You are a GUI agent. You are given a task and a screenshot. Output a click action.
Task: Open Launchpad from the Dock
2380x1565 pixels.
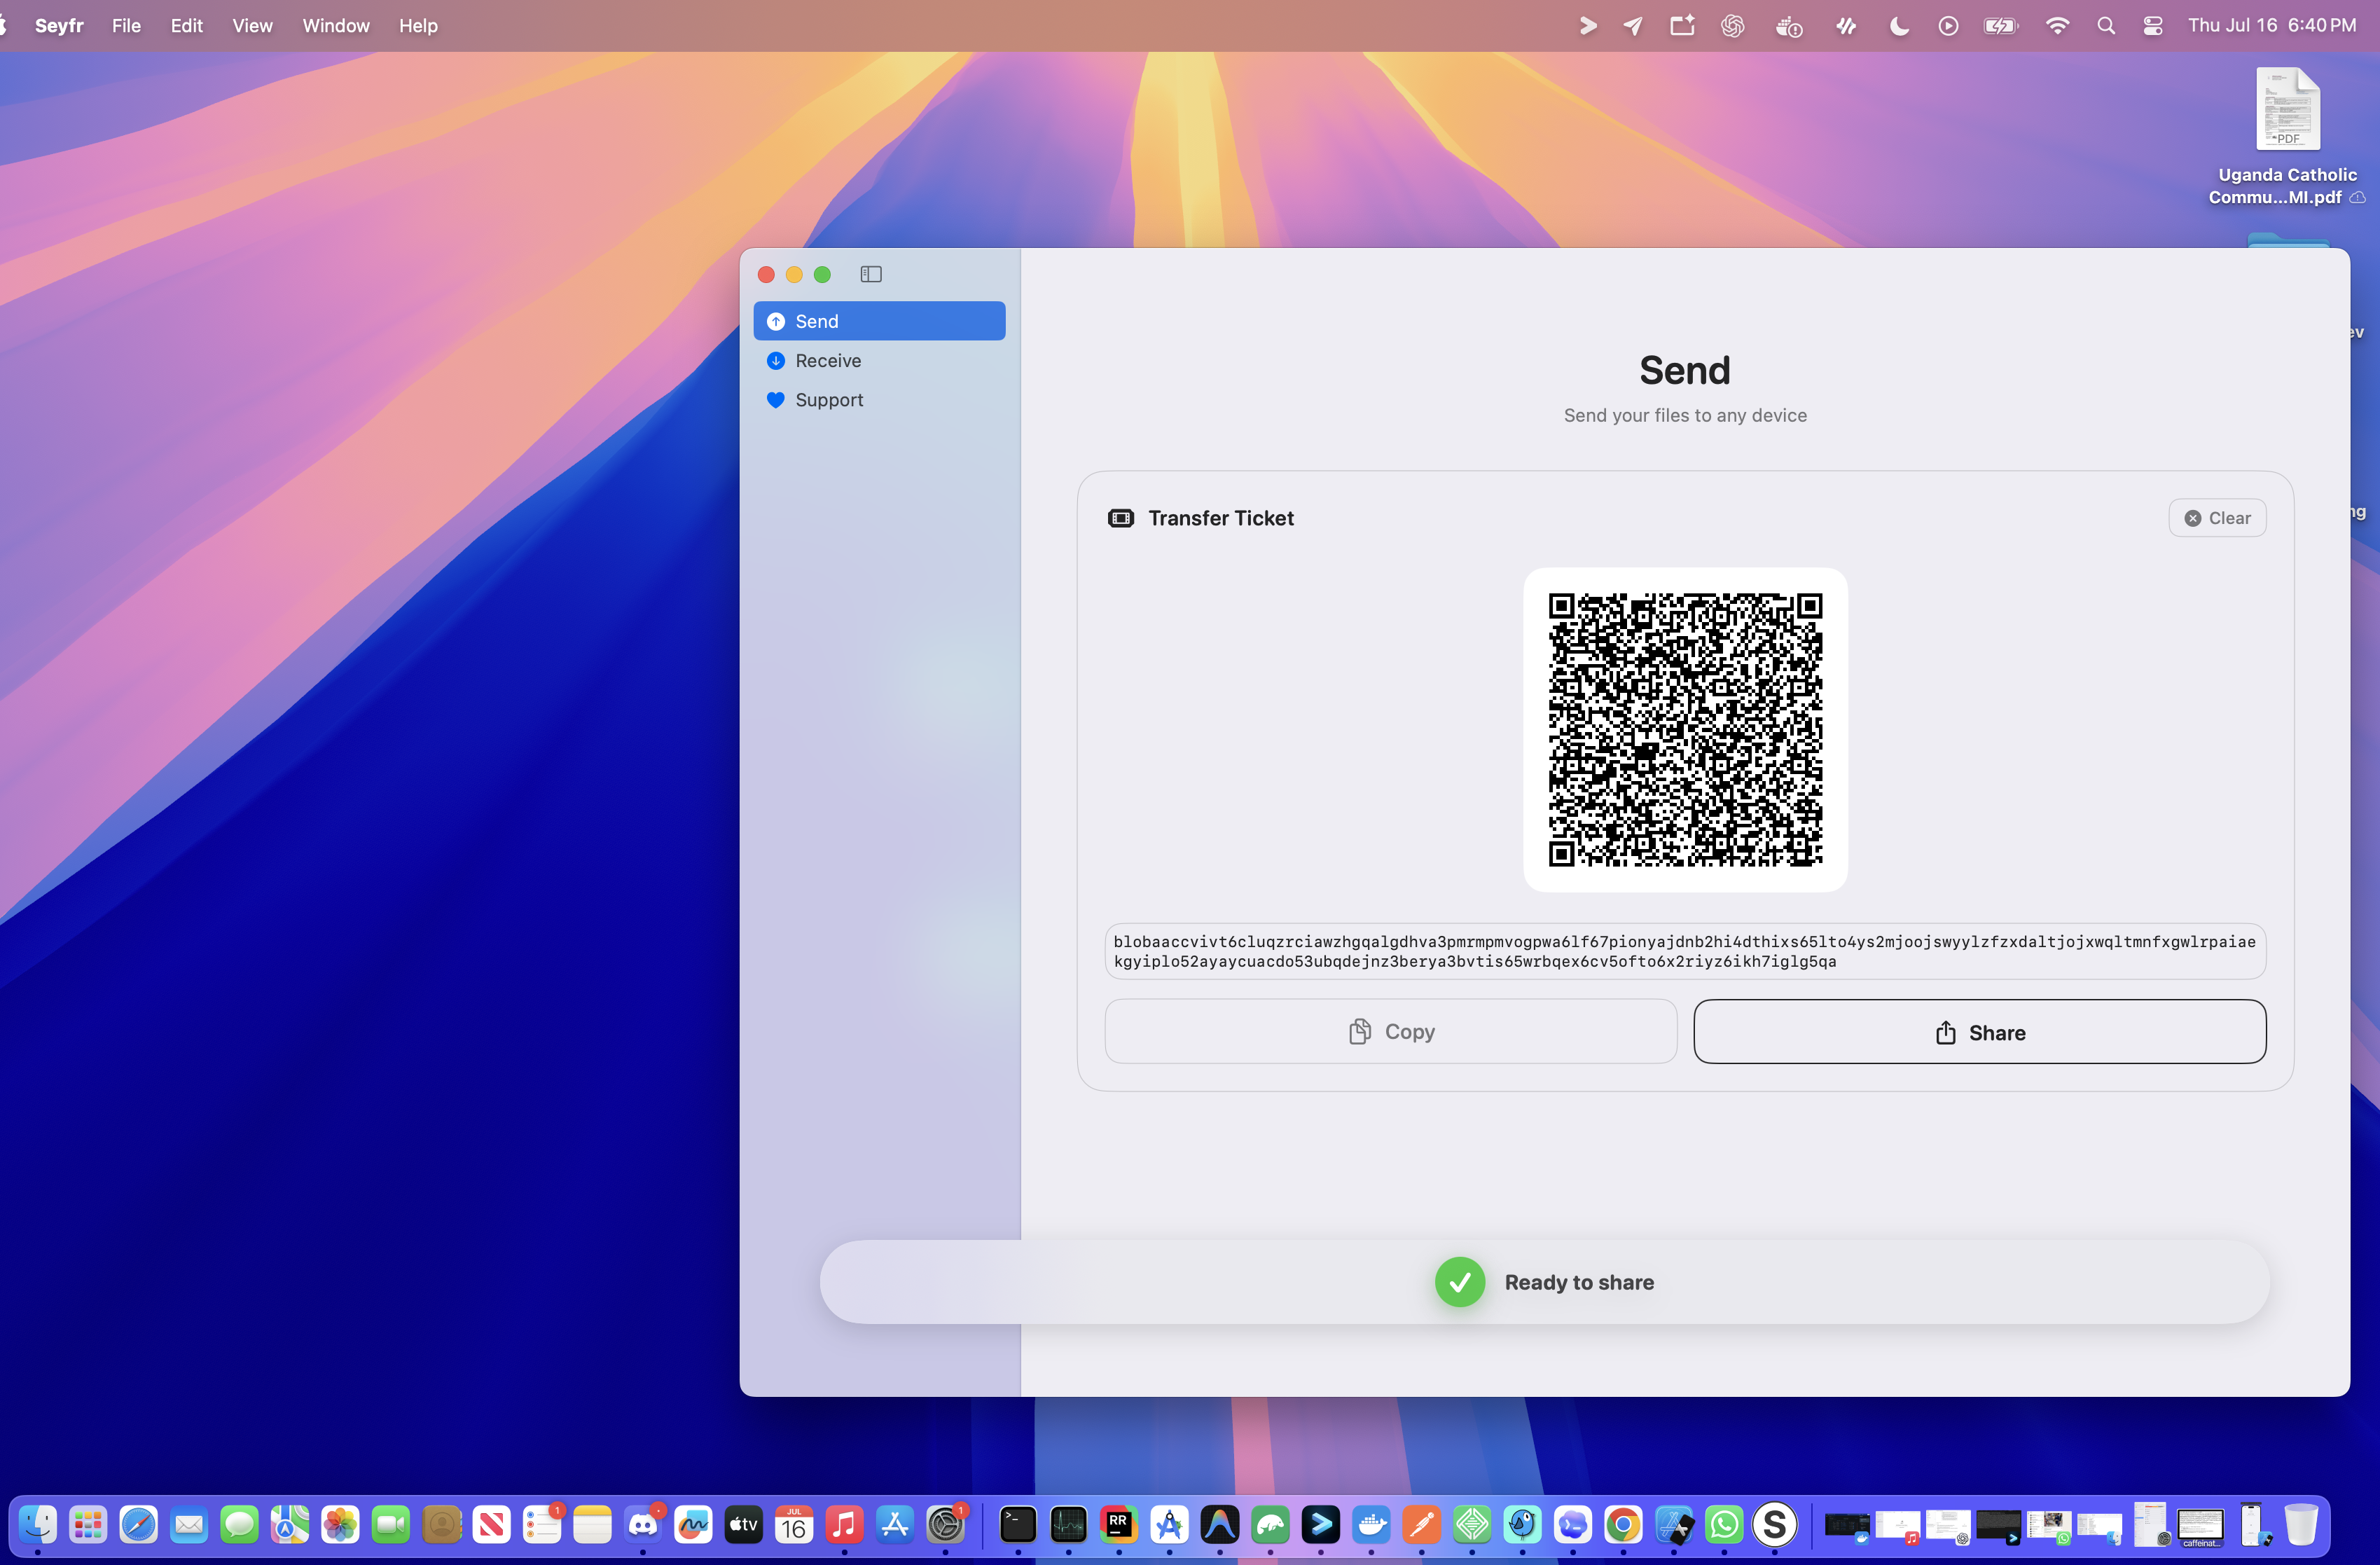coord(88,1524)
